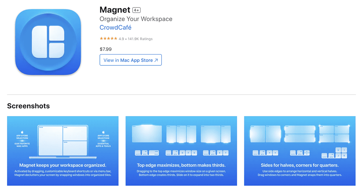Viewport: 360px width, 191px height.
Task: Click the 4+ age rating badge
Action: click(x=136, y=10)
